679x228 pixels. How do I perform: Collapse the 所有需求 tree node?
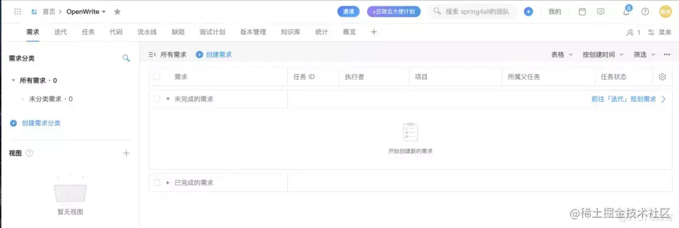click(x=13, y=80)
